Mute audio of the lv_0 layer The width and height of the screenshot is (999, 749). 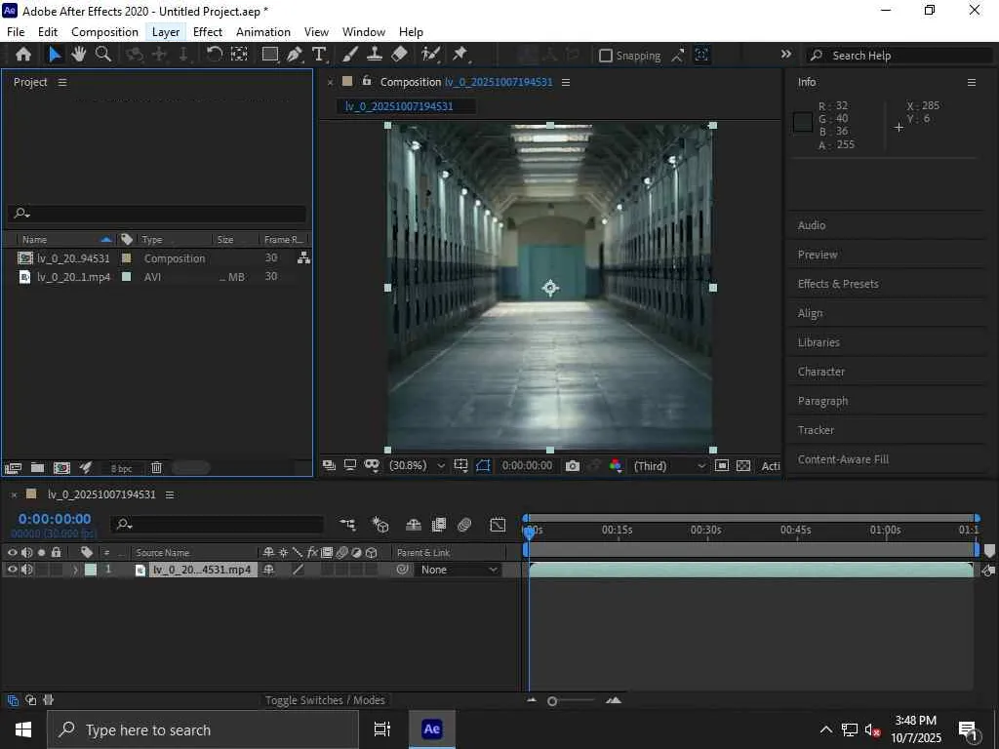click(27, 570)
